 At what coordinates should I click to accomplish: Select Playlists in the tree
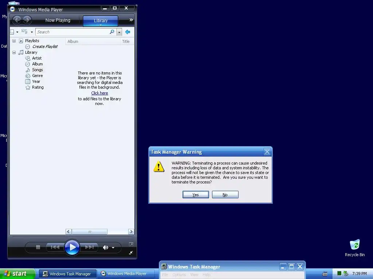(32, 41)
